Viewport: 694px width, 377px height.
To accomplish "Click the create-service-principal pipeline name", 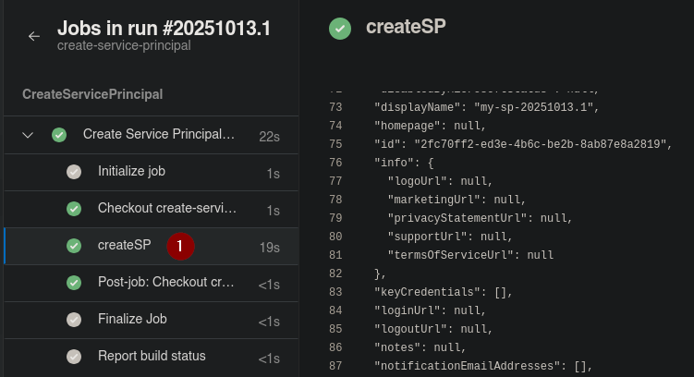I will coord(124,45).
